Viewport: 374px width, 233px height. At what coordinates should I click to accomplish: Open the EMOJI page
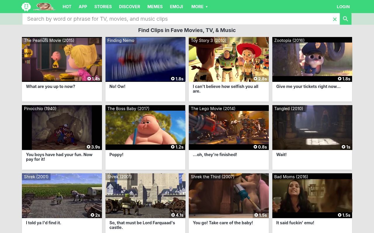point(176,7)
